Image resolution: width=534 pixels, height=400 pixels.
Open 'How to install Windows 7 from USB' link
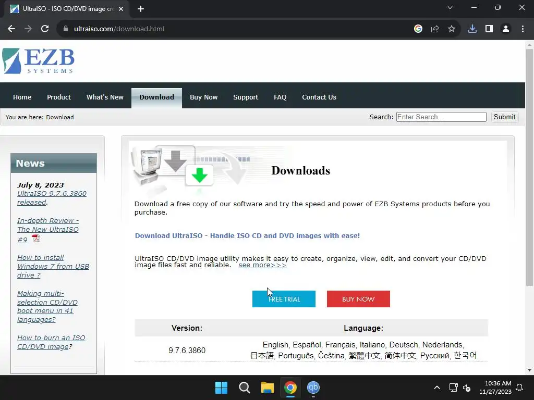(53, 266)
